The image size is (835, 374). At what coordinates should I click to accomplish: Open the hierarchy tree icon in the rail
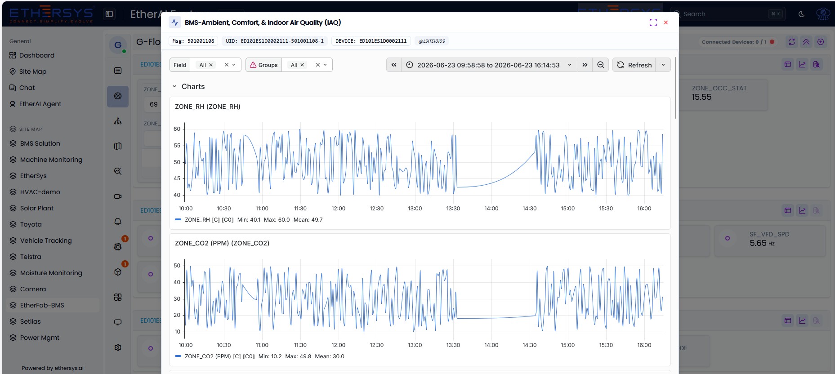[118, 121]
